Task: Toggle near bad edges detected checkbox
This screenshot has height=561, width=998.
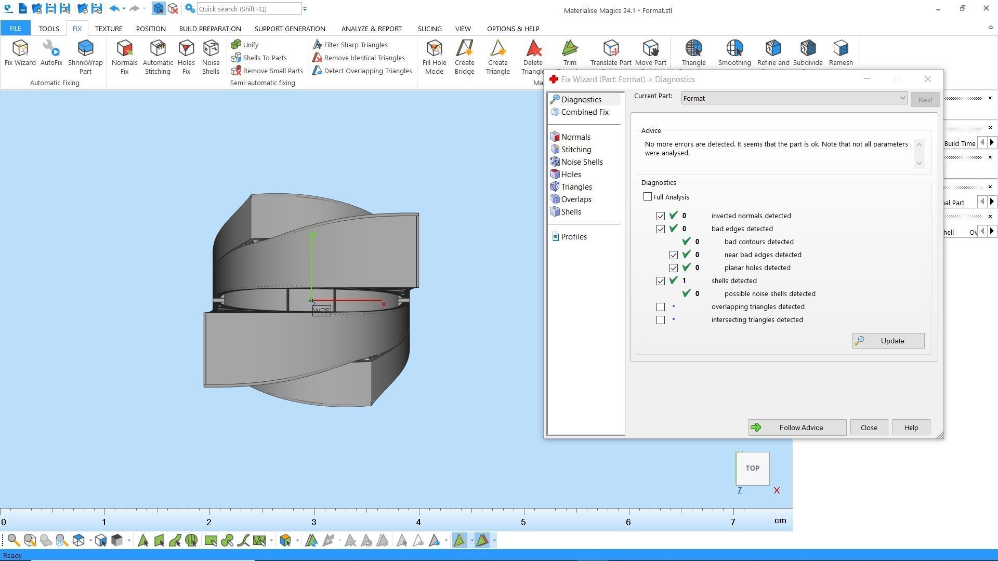Action: click(673, 255)
